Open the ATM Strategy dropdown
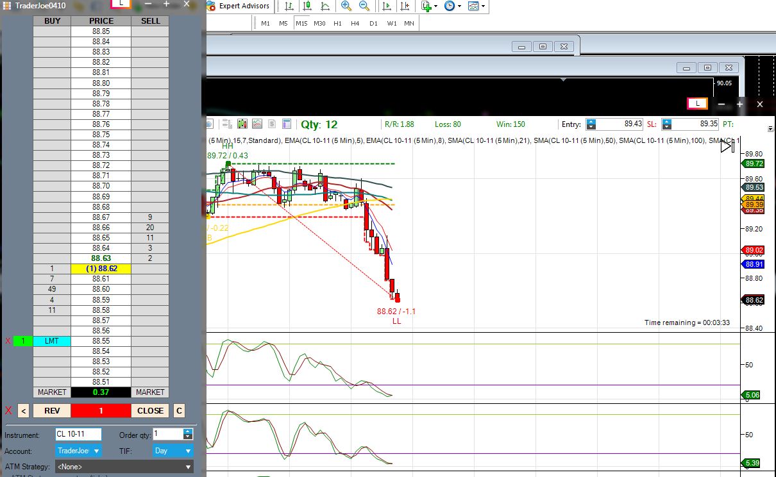The height and width of the screenshot is (477, 776). 124,467
